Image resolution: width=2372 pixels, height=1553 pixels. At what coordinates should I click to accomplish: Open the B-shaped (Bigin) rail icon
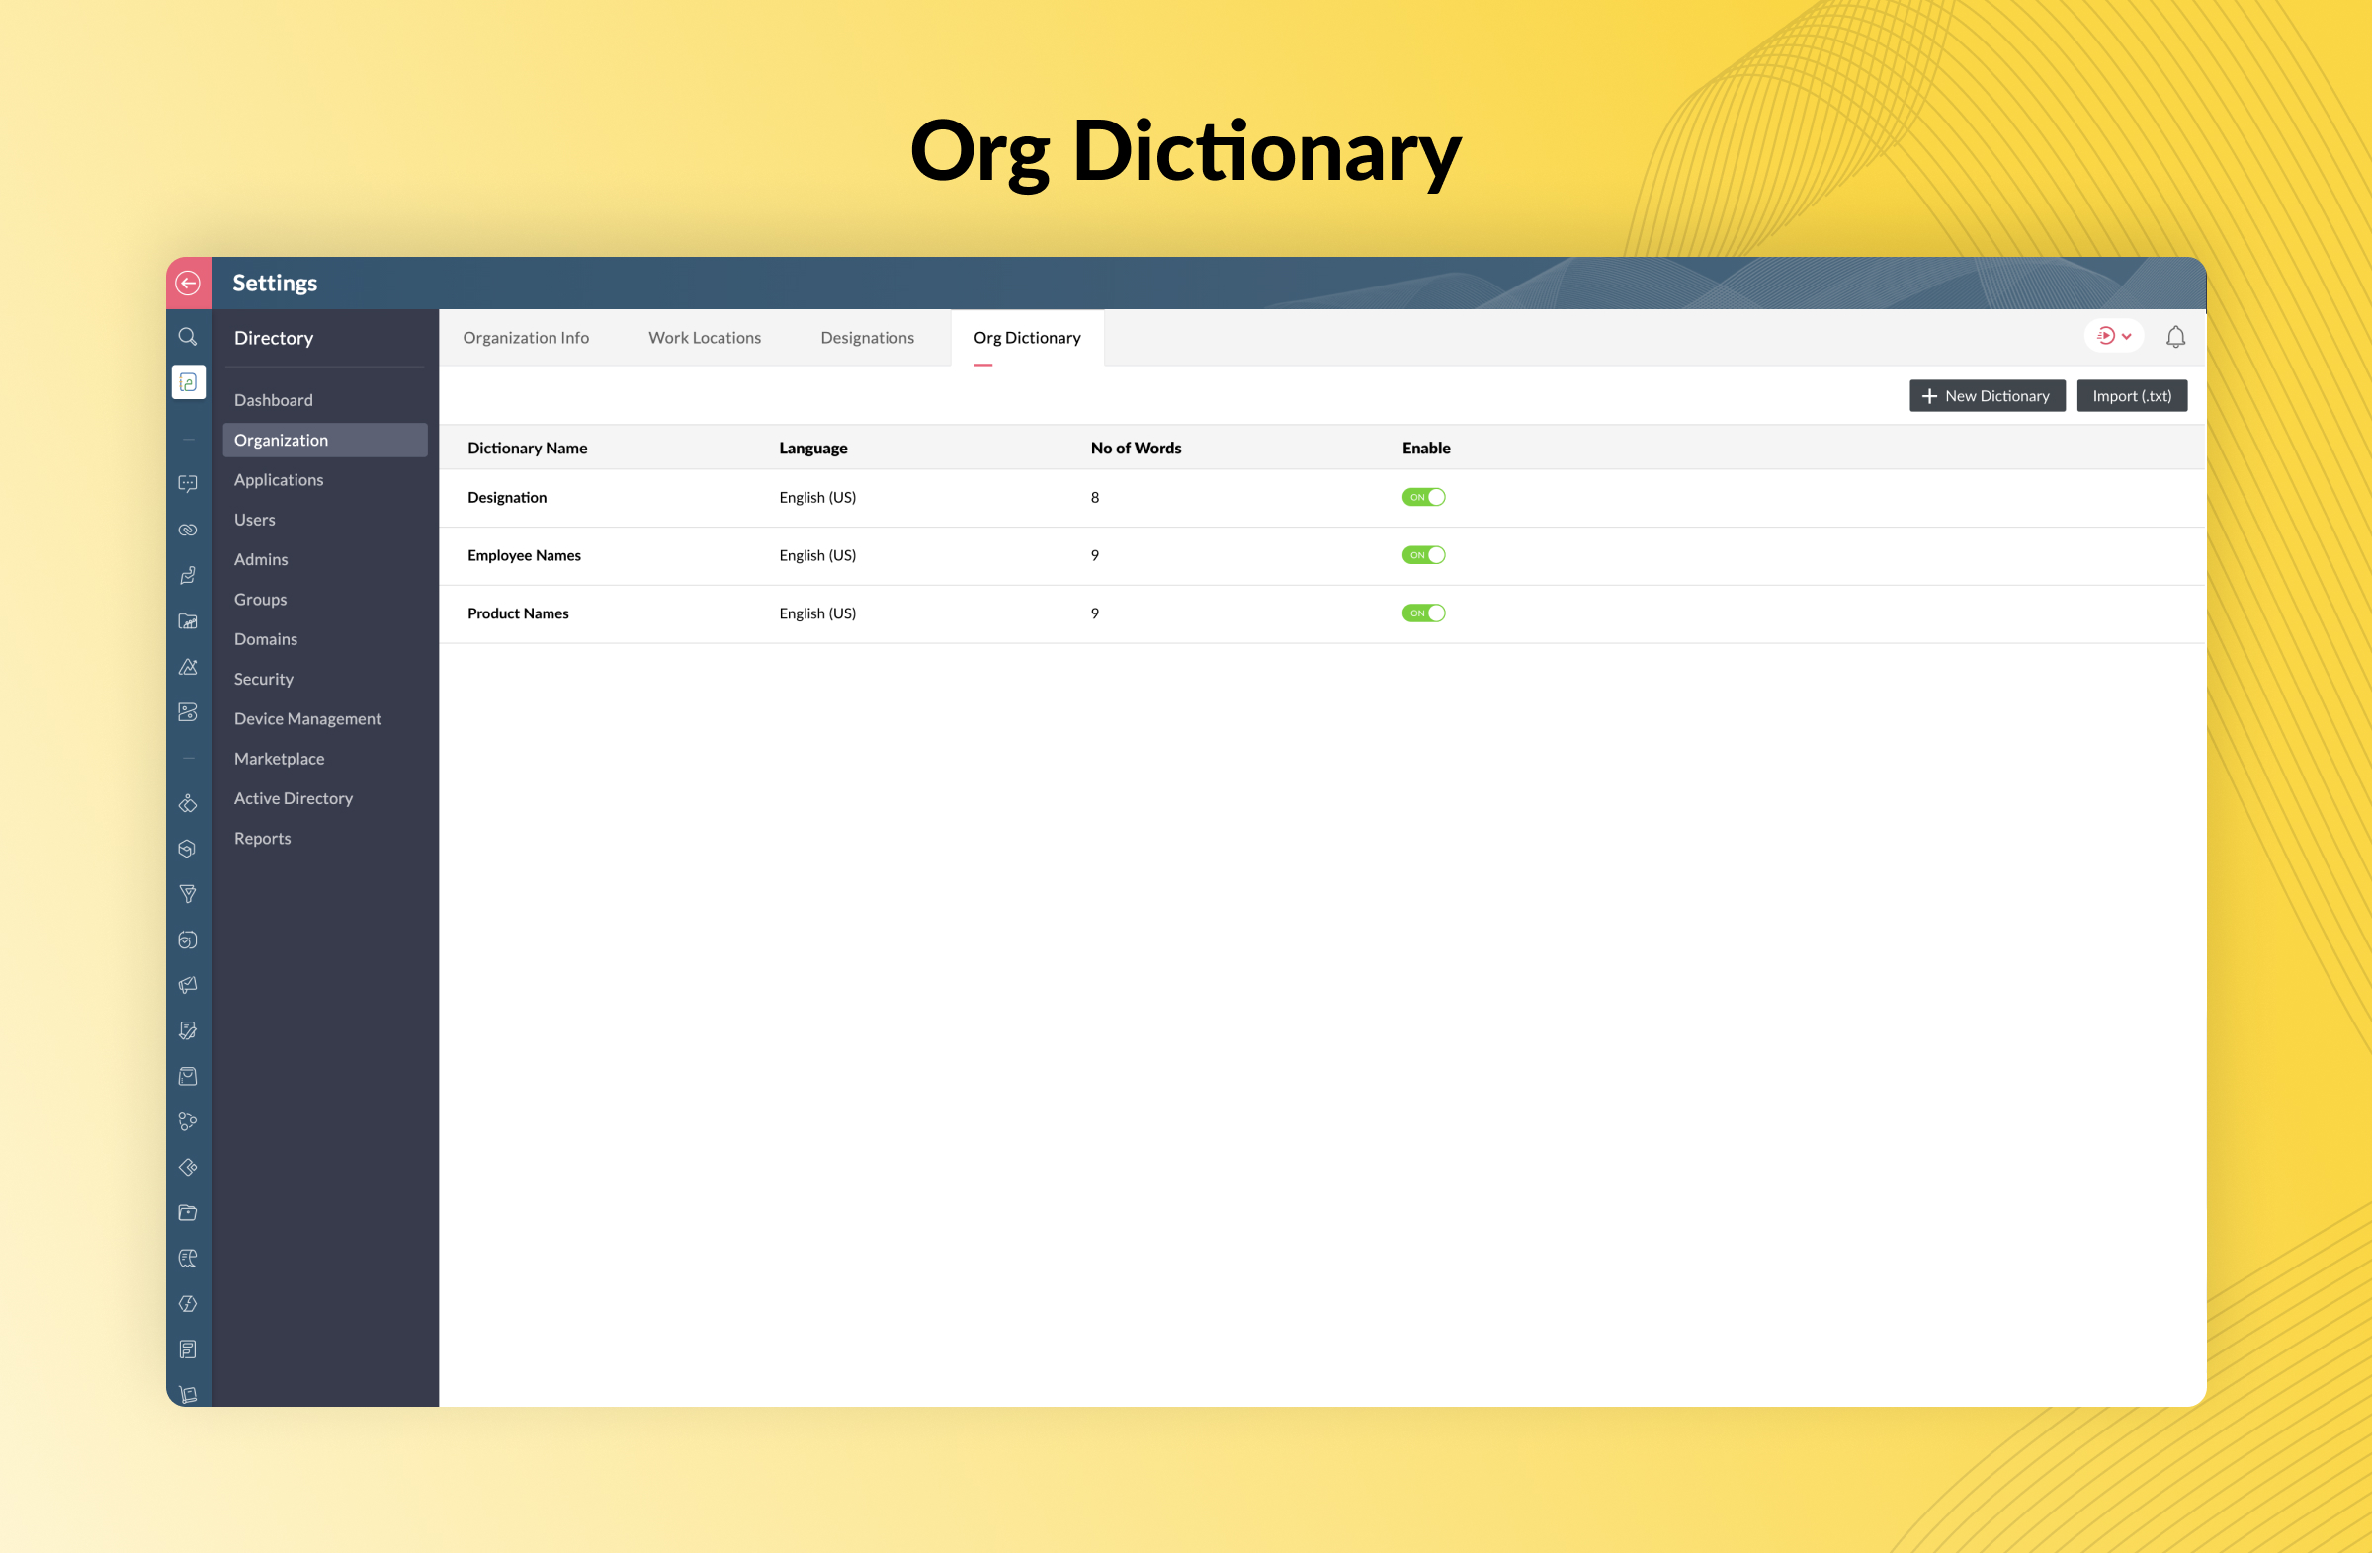(188, 712)
